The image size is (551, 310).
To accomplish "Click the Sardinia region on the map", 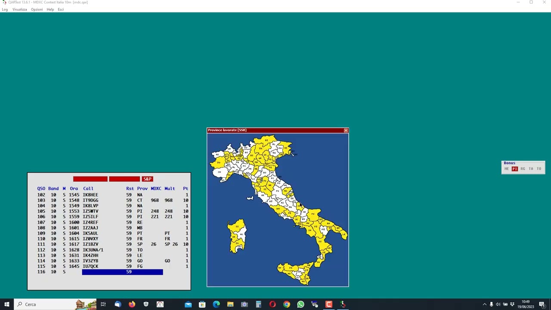I will click(236, 236).
